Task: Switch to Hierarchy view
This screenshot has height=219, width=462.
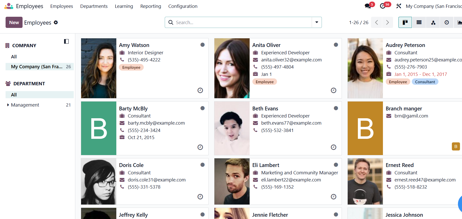Action: click(x=433, y=22)
